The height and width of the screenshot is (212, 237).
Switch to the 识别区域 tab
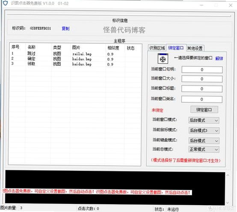pyautogui.click(x=157, y=48)
